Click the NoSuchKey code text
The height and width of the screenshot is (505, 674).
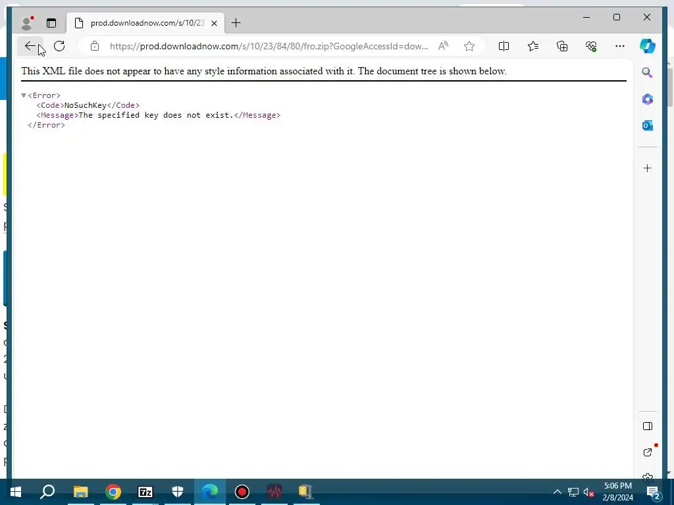85,105
